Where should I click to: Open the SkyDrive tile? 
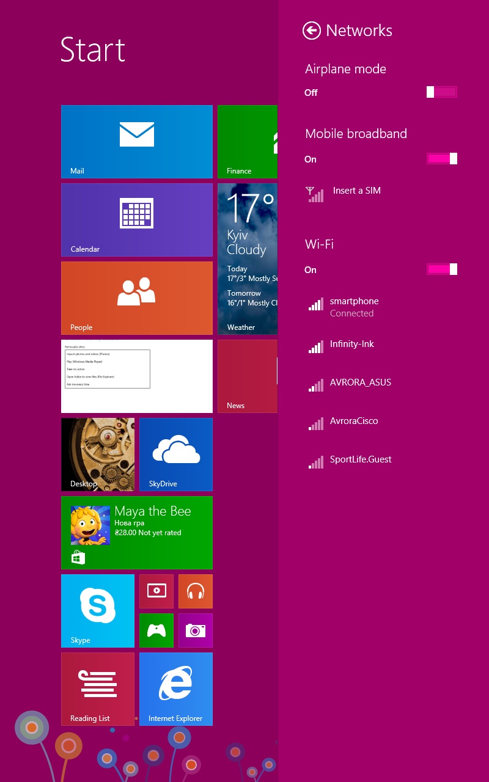pos(176,454)
